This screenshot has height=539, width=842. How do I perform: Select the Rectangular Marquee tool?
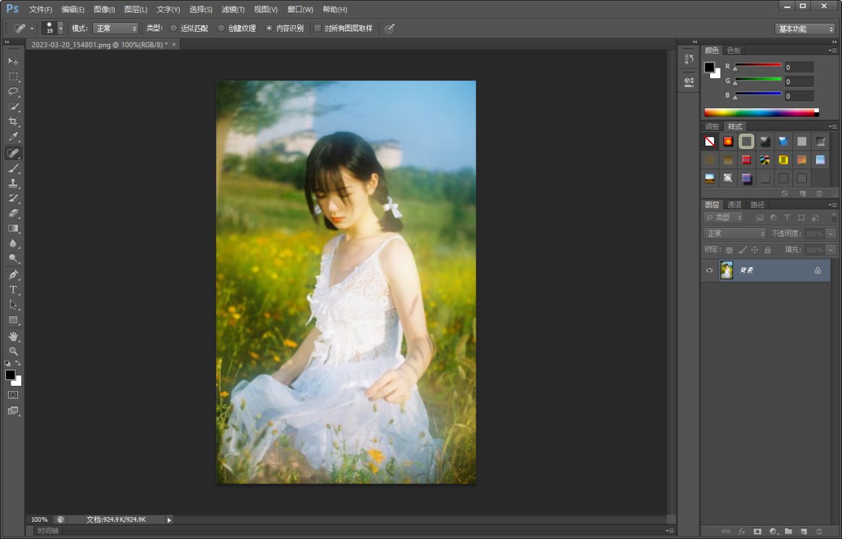click(13, 76)
